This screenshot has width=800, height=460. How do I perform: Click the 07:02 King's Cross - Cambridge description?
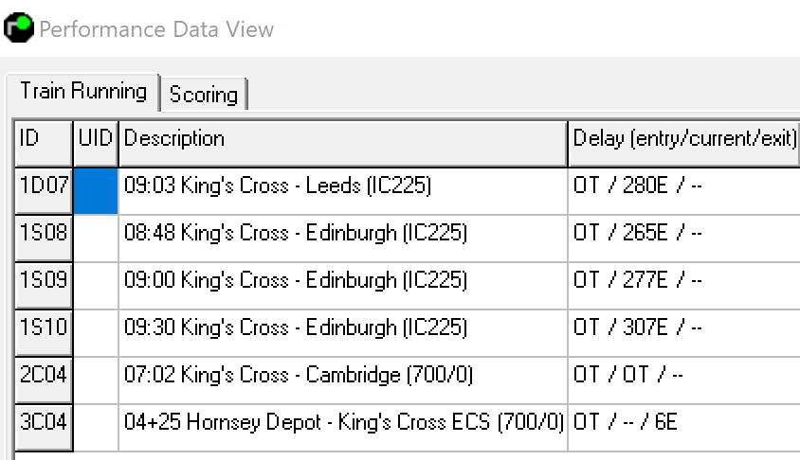pyautogui.click(x=299, y=375)
